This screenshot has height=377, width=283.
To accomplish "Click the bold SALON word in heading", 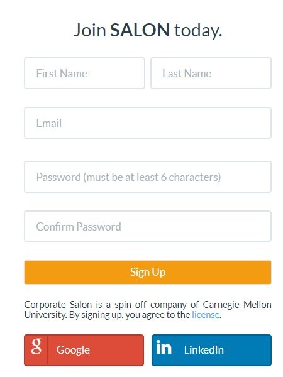I will [x=140, y=30].
